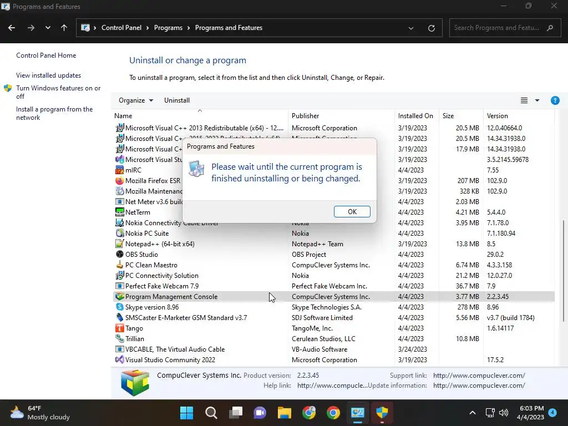Open the compuclever.com Update information link

[479, 386]
